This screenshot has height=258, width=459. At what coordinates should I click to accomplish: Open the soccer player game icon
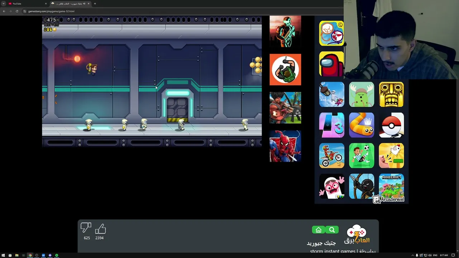(x=361, y=156)
